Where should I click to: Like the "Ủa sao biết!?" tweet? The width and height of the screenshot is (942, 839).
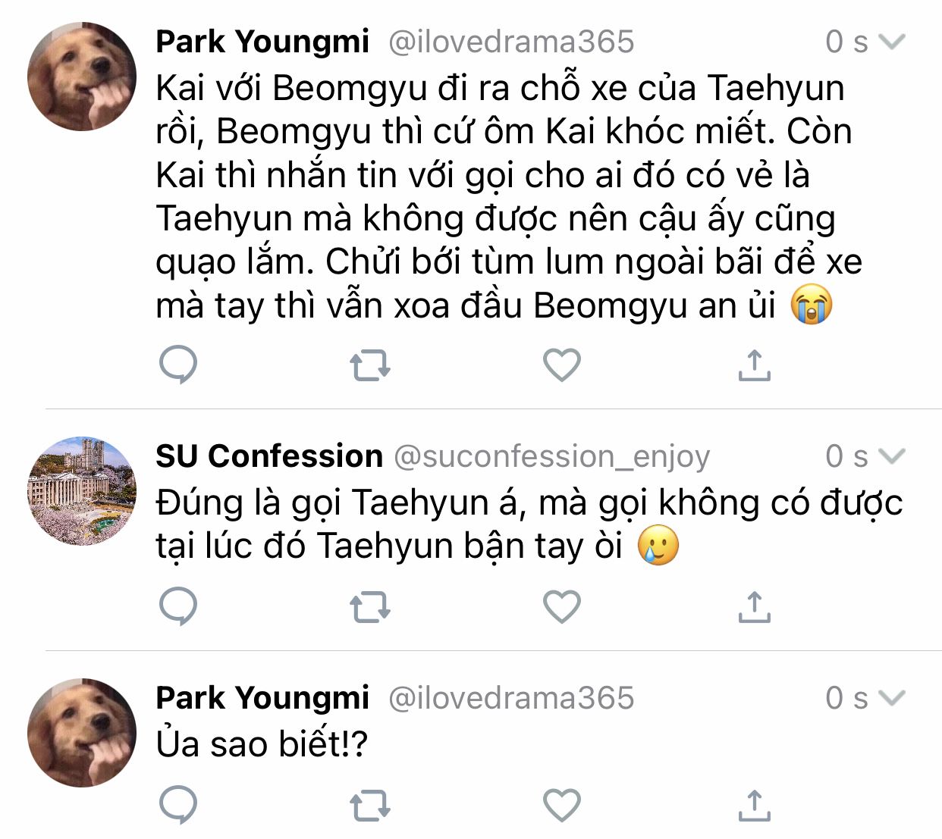pos(562,805)
